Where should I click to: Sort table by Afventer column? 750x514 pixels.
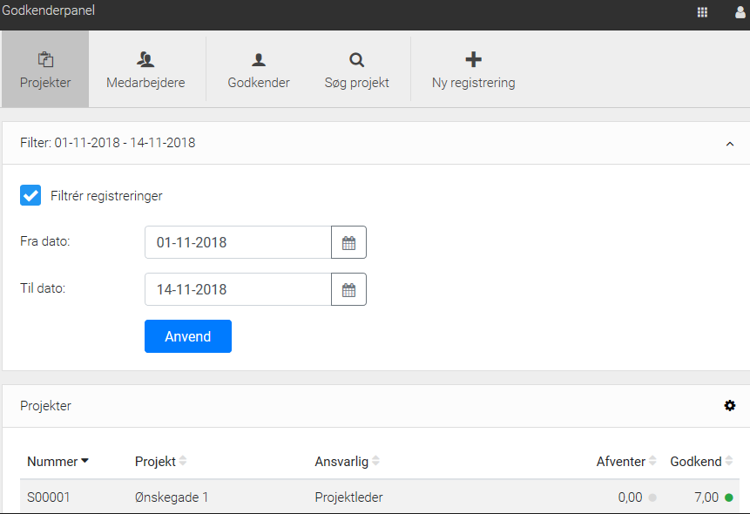point(626,462)
